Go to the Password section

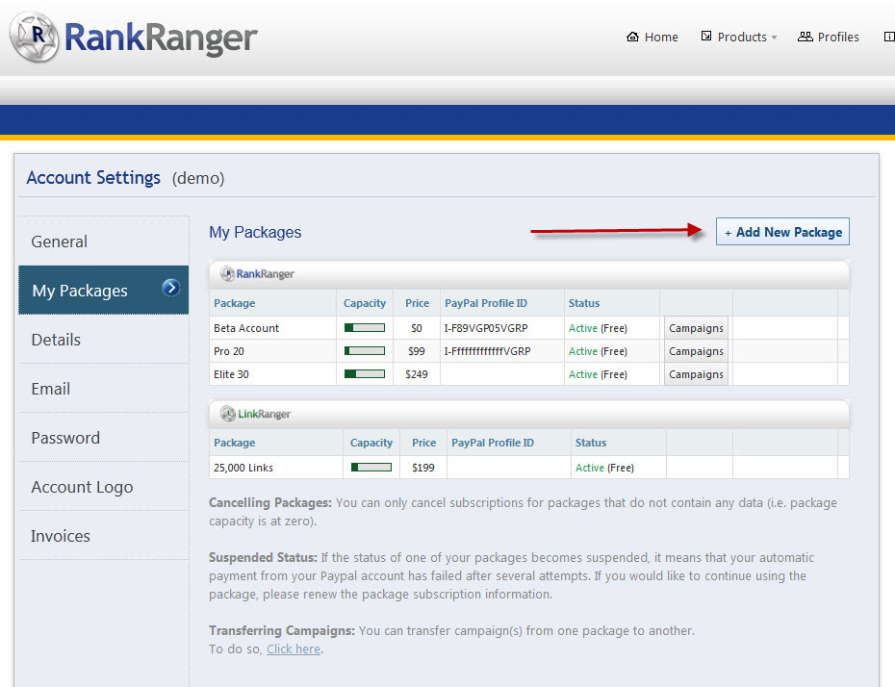[65, 438]
